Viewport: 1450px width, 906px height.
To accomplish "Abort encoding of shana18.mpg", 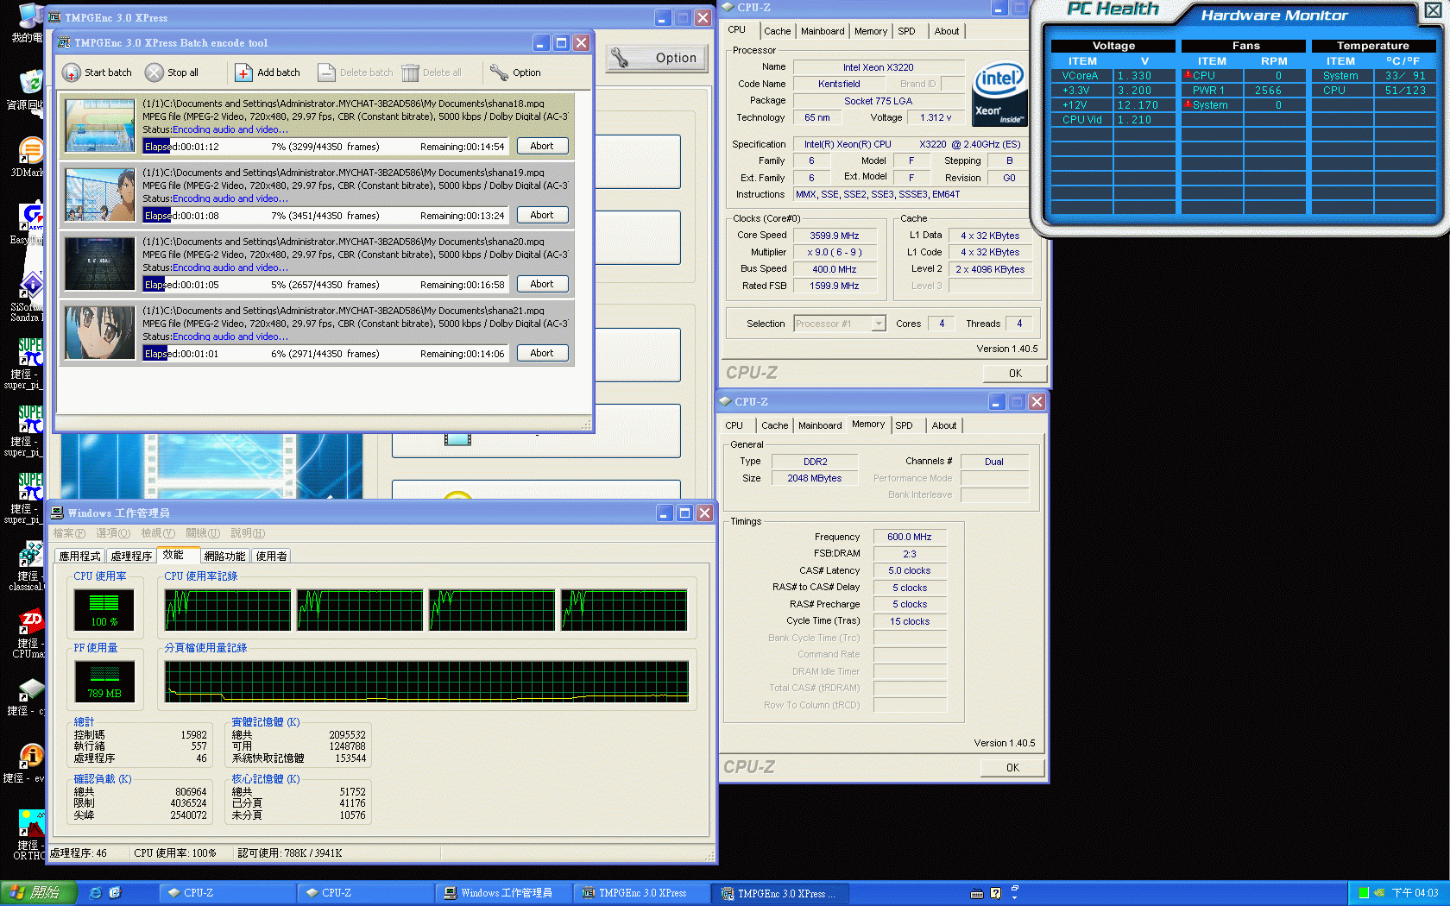I will [542, 146].
